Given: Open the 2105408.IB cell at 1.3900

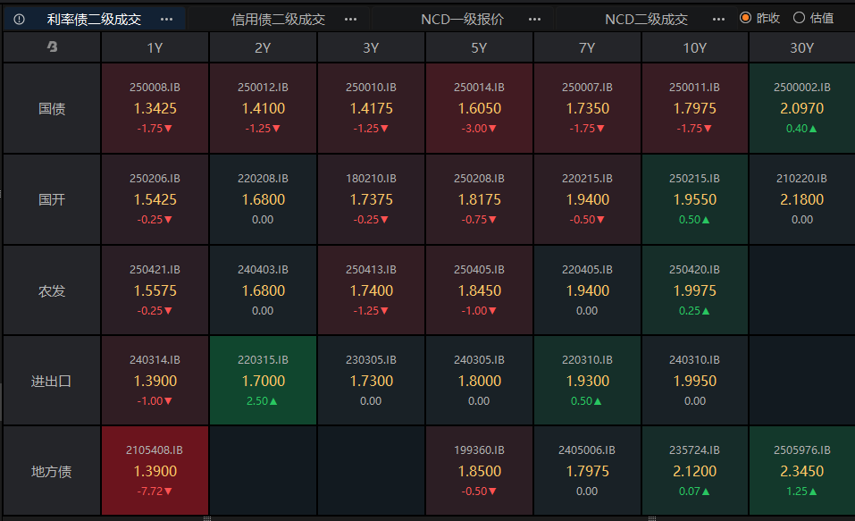Looking at the screenshot, I should pos(155,471).
